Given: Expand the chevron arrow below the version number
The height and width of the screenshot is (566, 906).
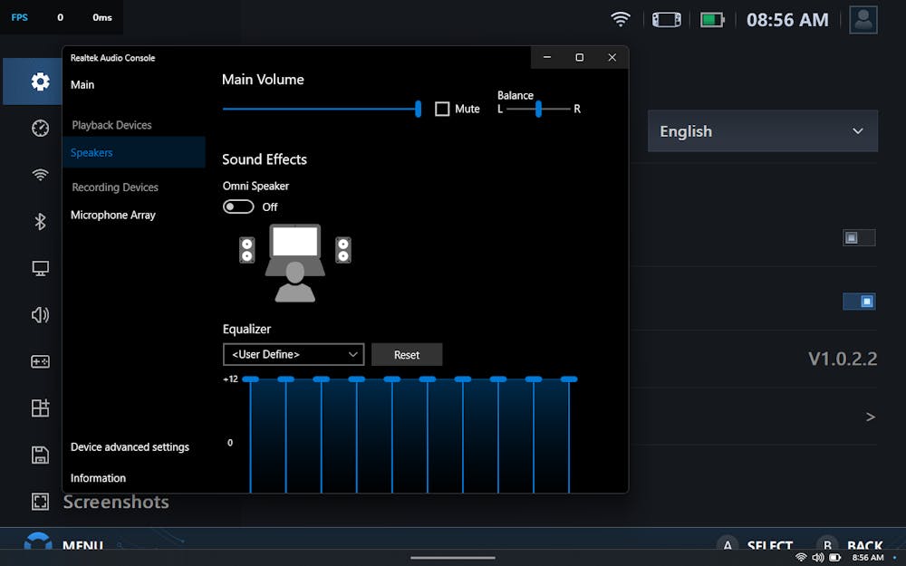Looking at the screenshot, I should tap(870, 417).
